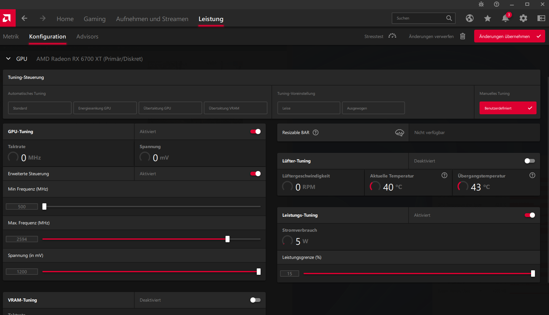Click Leistungsgrenze value field 15
This screenshot has width=549, height=315.
(x=290, y=274)
